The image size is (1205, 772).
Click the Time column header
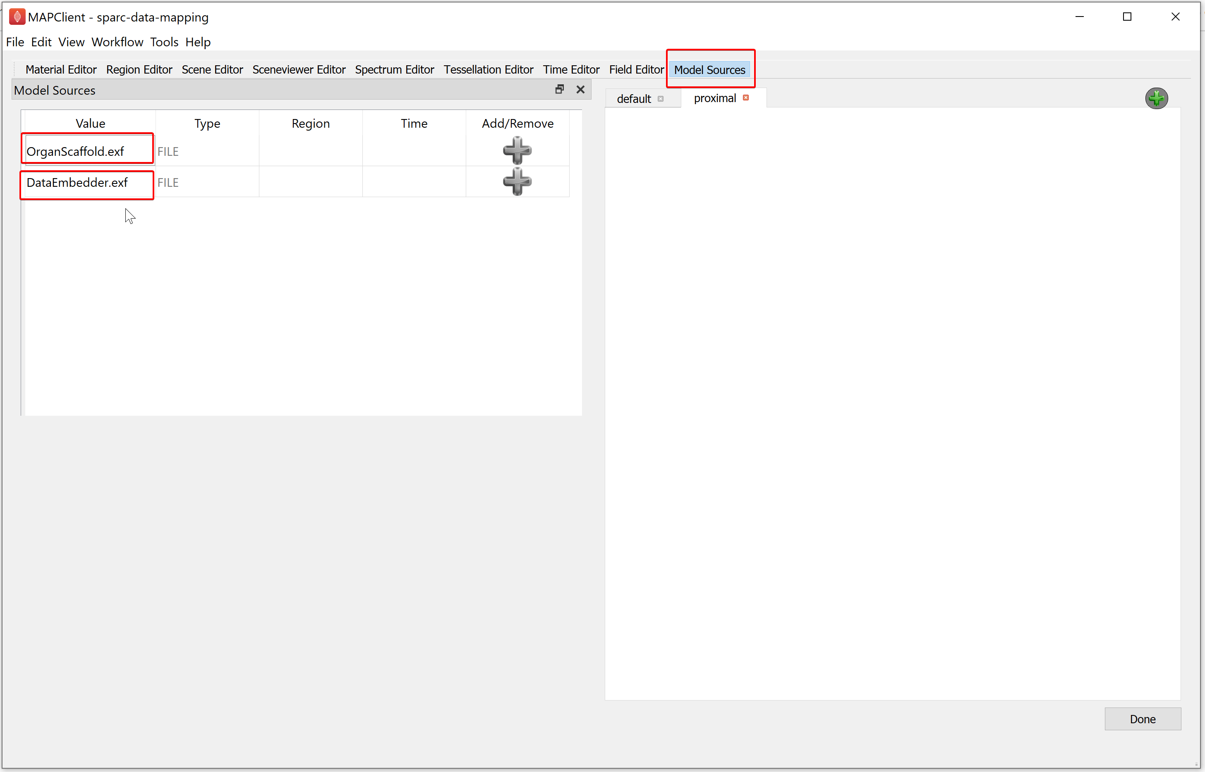coord(414,123)
